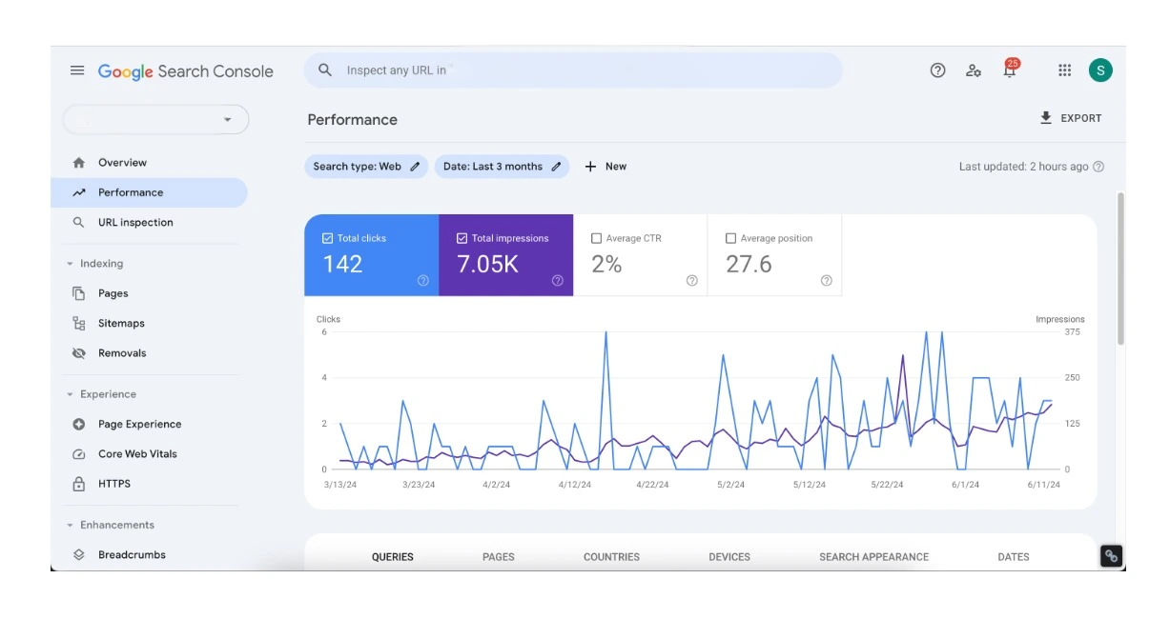Click the vertical page scrollbar
This screenshot has height=619, width=1170.
pos(1120,267)
